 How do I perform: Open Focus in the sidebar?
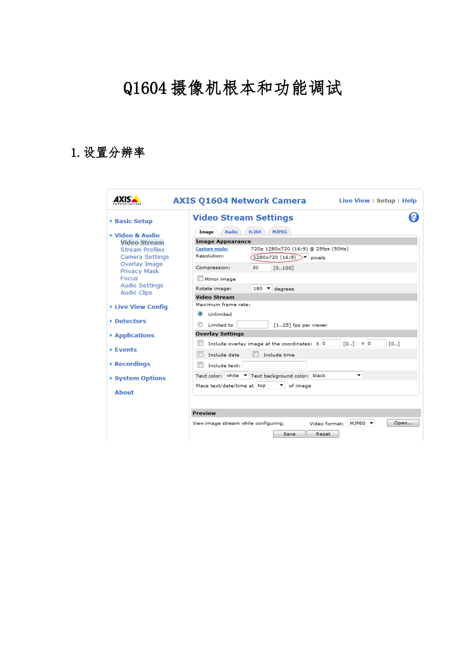click(x=129, y=278)
